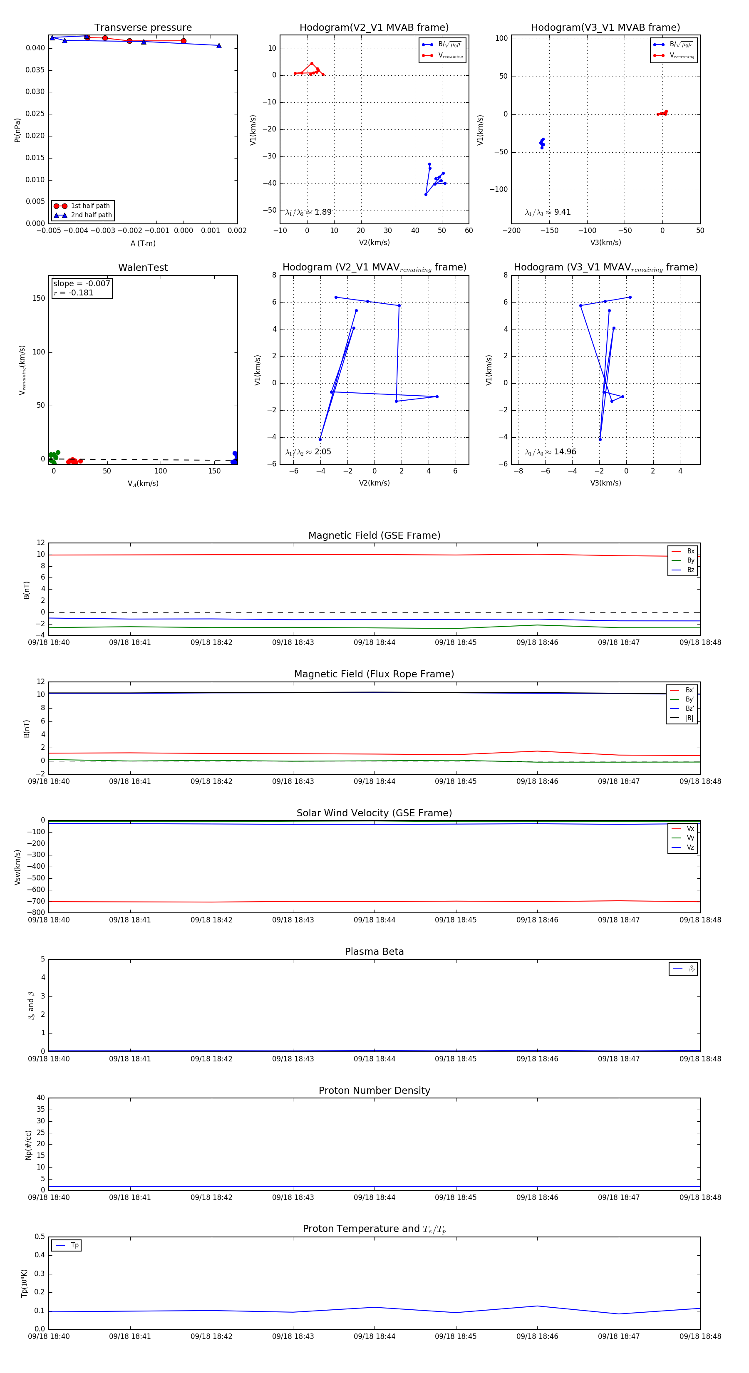The width and height of the screenshot is (749, 1373).
Task: Click the Hodogram V3_V1 MVAV remaining frame title
Action: (x=605, y=268)
